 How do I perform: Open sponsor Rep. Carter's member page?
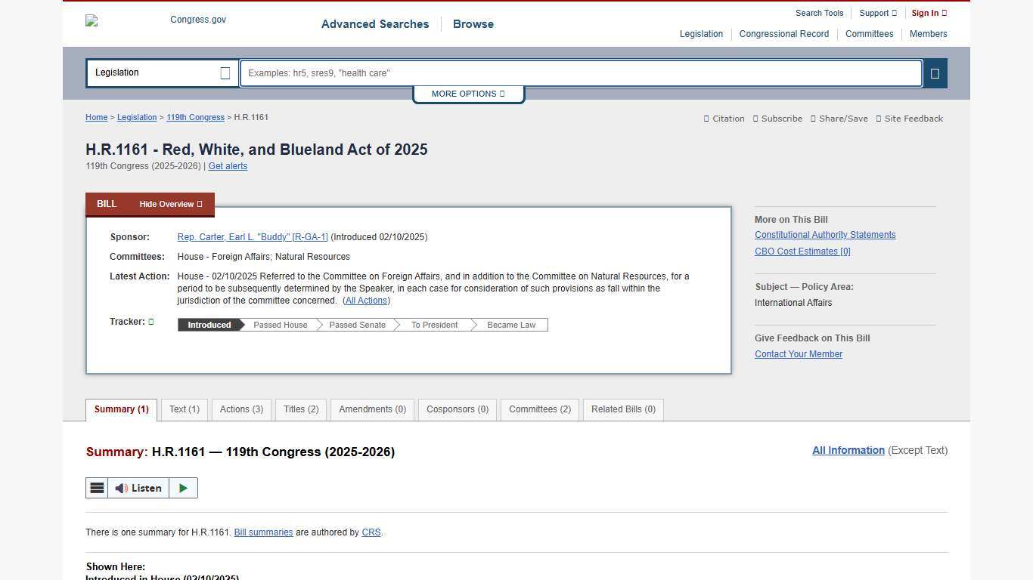(253, 236)
